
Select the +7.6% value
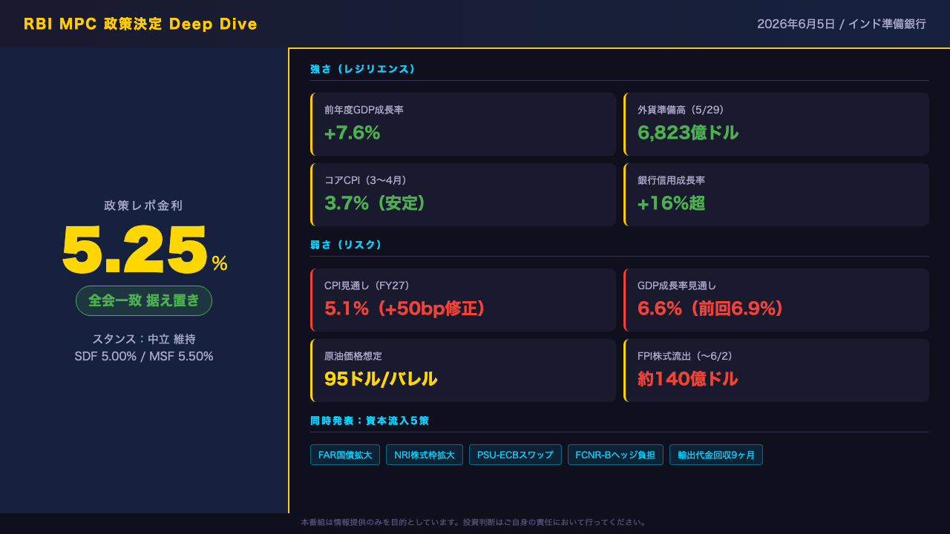click(353, 133)
